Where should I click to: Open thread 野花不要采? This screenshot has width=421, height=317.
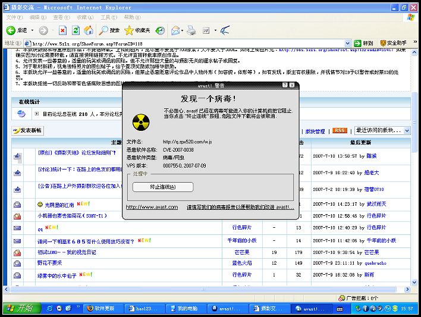click(x=50, y=263)
